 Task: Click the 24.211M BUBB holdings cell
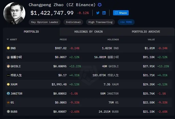pos(108,112)
